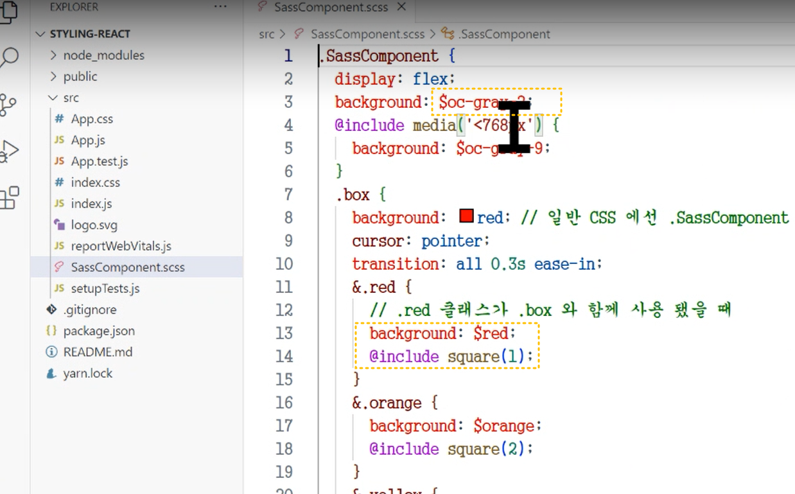Click the 'cursor: pointer;' code line

click(x=421, y=241)
